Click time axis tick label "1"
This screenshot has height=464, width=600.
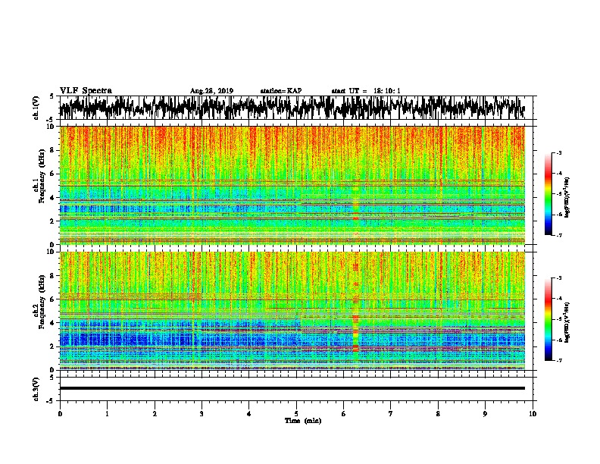[x=107, y=414]
